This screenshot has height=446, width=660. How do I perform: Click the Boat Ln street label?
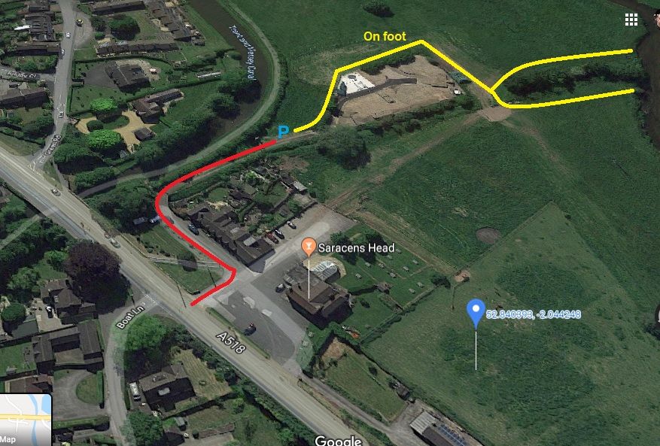click(x=130, y=317)
